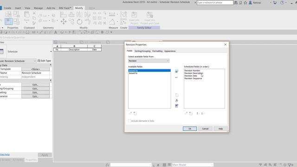Click Edit parameter pencil under Available fields
297x167 pixels.
(130, 113)
